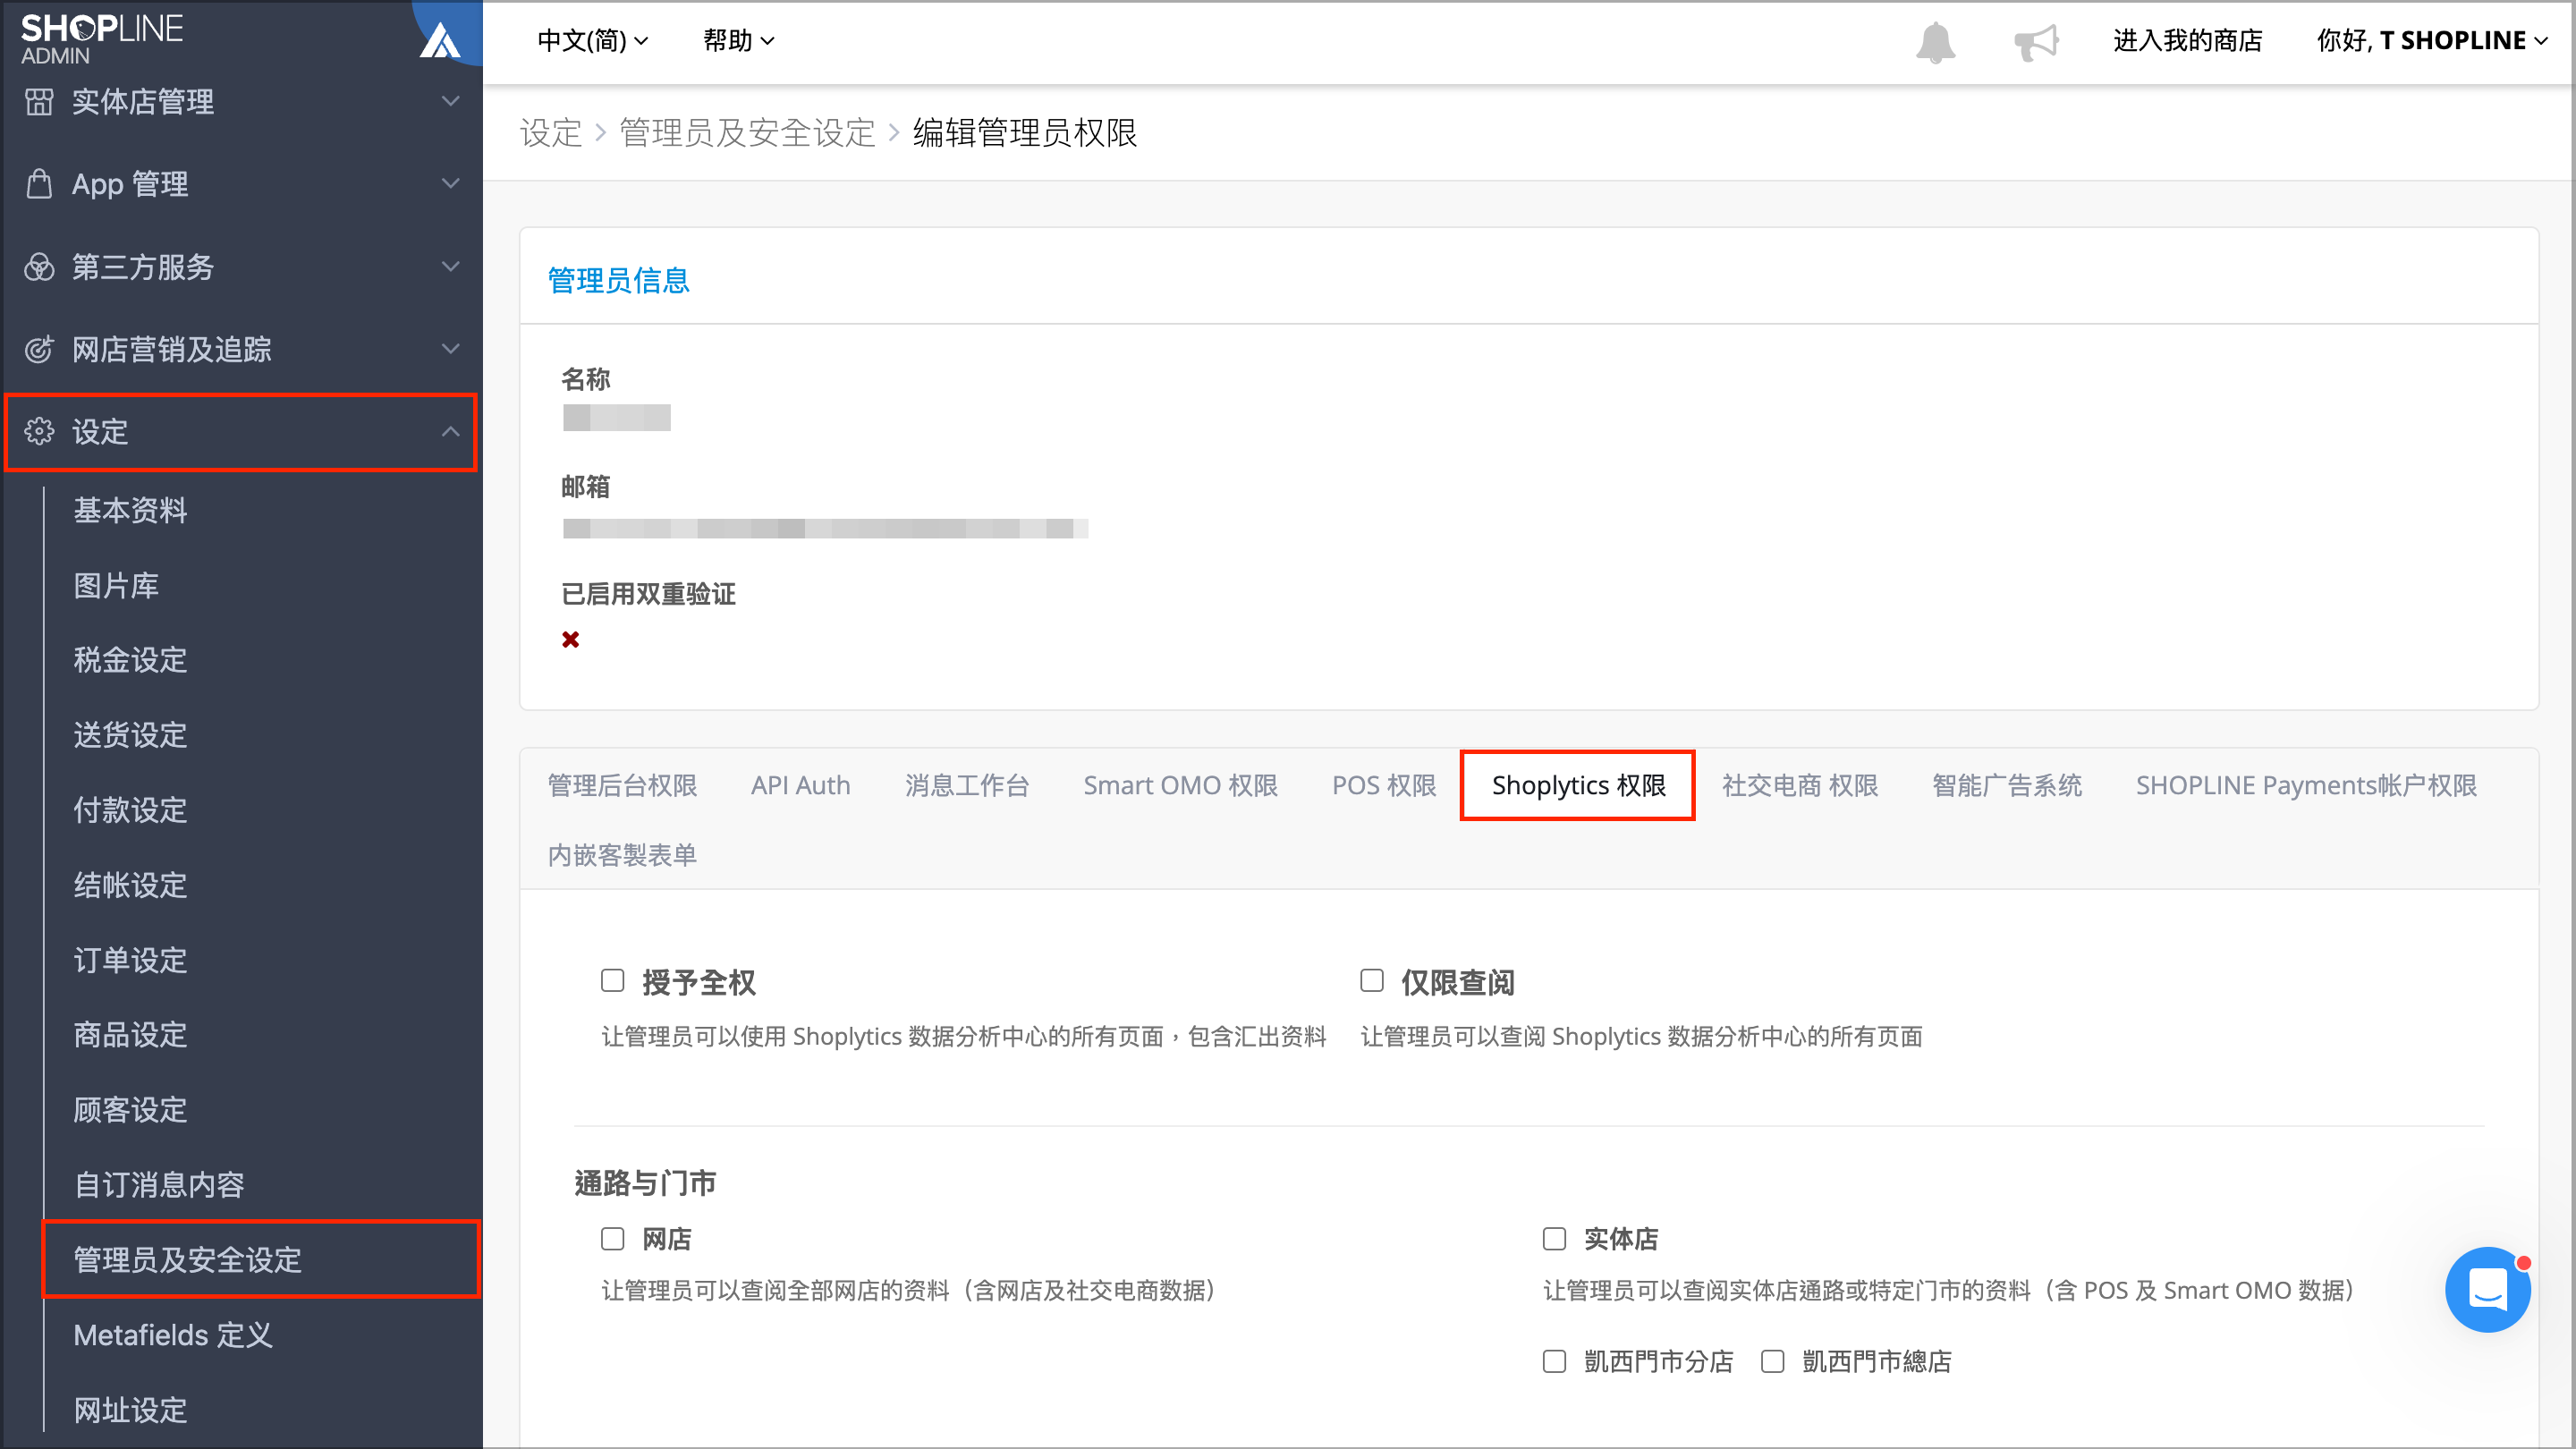This screenshot has width=2576, height=1449.
Task: Open 税金设定 in the sidebar
Action: (x=130, y=660)
